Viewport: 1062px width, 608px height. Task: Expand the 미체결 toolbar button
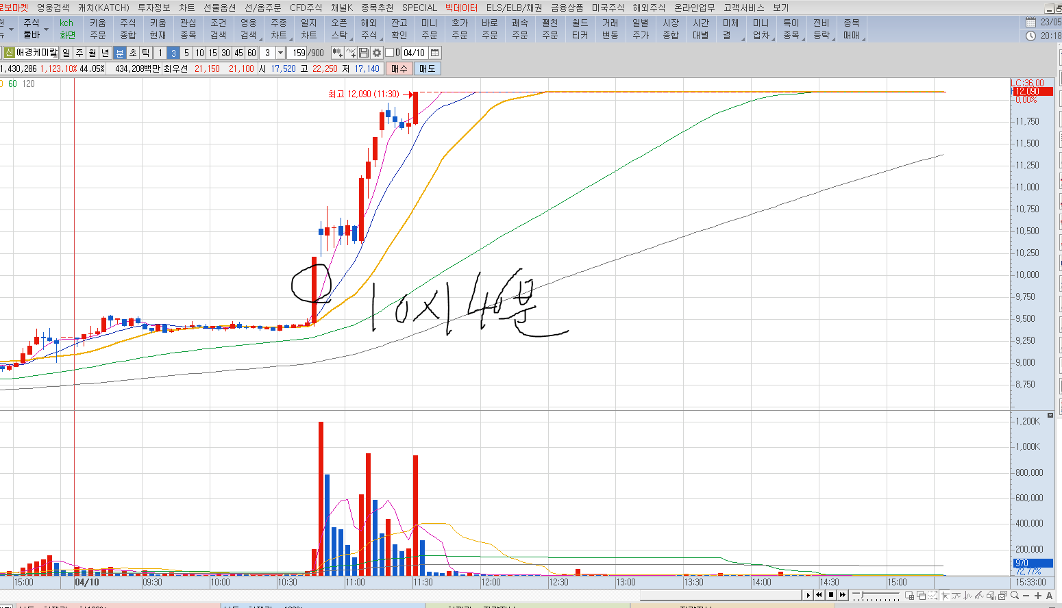pyautogui.click(x=731, y=29)
